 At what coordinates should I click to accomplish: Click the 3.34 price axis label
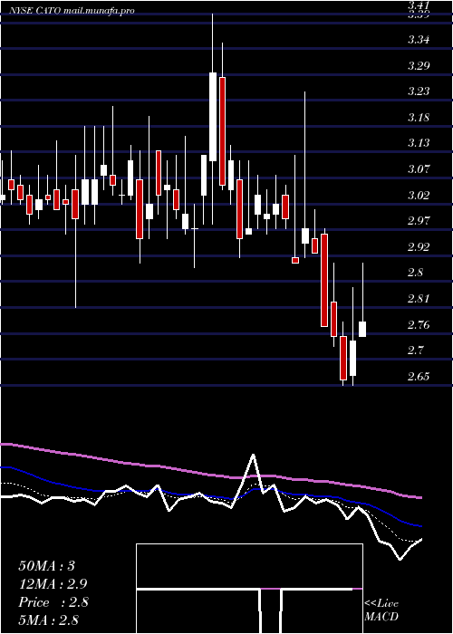[x=419, y=40]
